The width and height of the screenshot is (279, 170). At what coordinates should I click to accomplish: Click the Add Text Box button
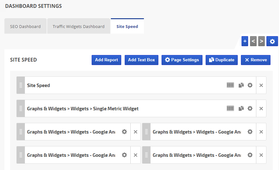[141, 60]
